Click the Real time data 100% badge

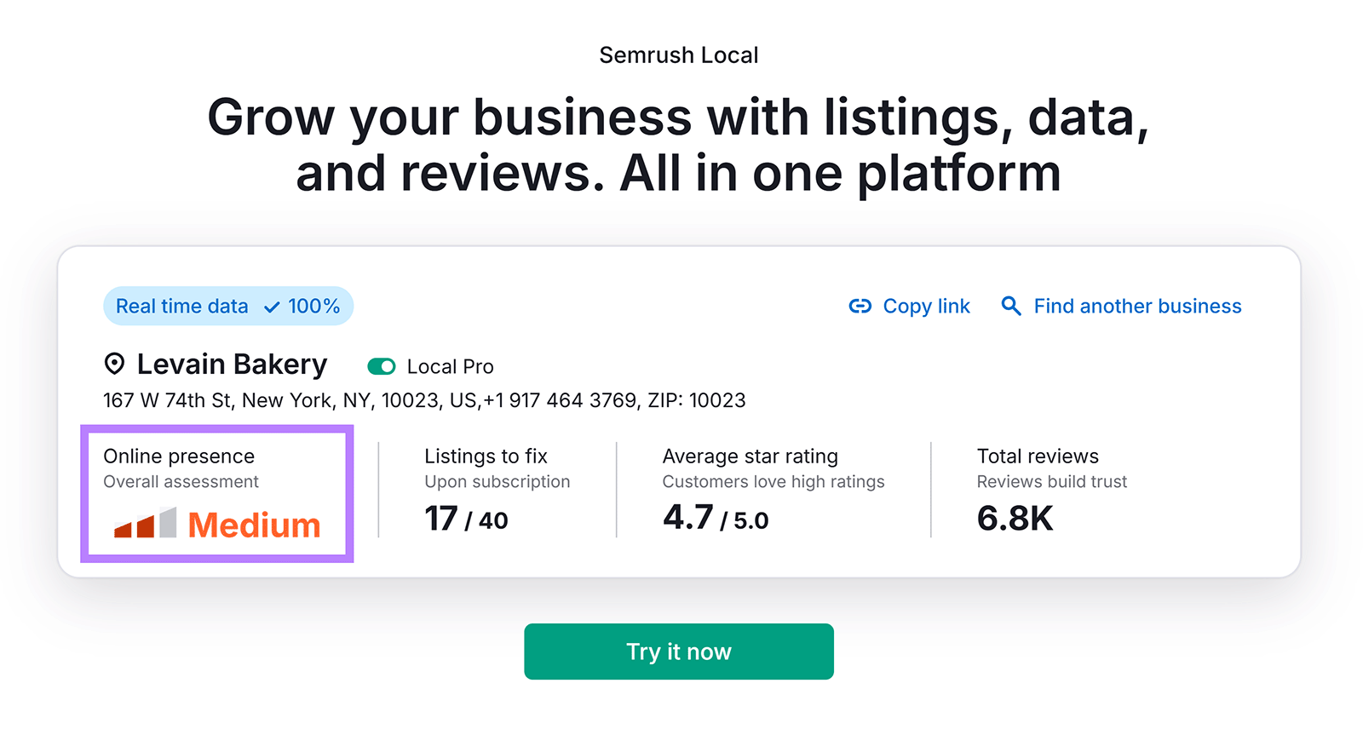pyautogui.click(x=227, y=306)
